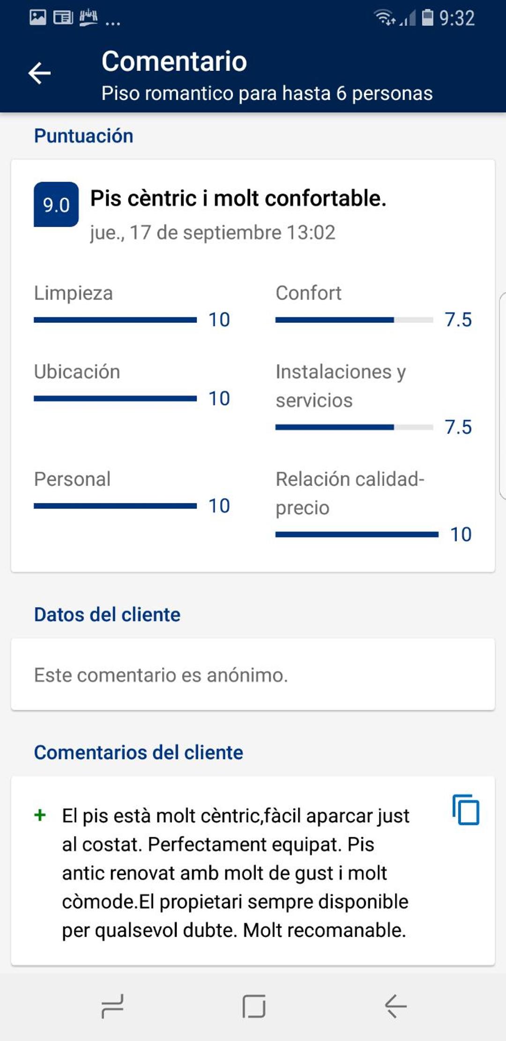The image size is (506, 1041).
Task: Tap the customer comment text
Action: click(x=236, y=873)
